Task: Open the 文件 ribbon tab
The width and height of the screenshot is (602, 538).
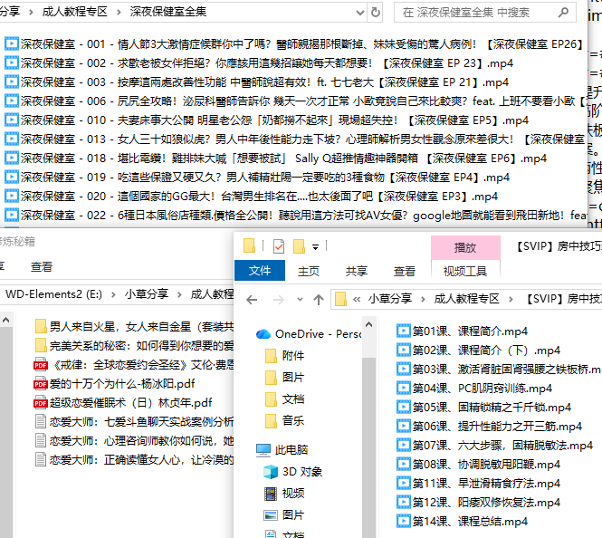Action: [x=260, y=271]
